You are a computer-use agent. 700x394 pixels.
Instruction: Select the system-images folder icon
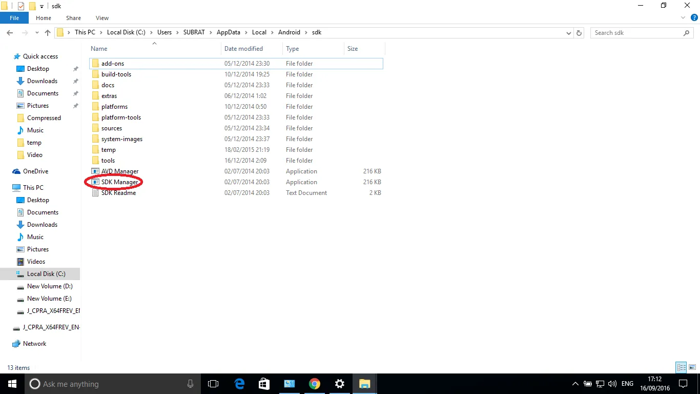[x=95, y=139]
